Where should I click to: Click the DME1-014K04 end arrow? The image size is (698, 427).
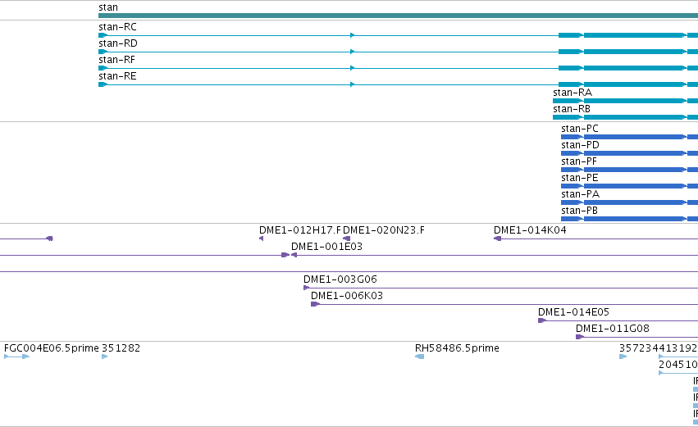(x=497, y=238)
